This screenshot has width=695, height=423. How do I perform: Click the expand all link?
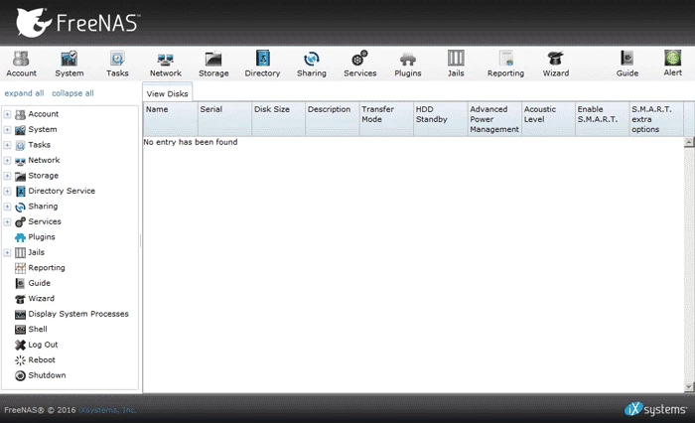point(24,93)
